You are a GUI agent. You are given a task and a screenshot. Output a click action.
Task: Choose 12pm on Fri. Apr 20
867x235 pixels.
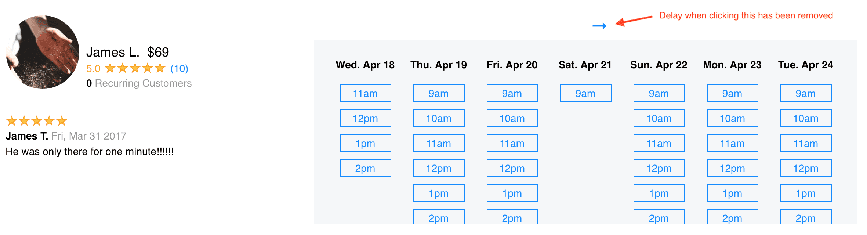coord(512,169)
